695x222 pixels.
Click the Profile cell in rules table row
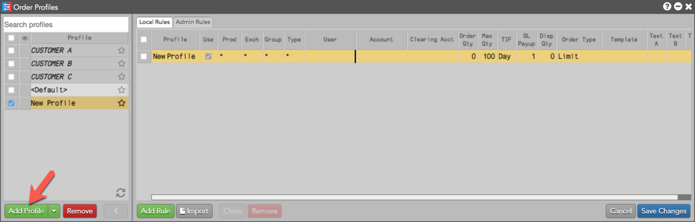[x=175, y=56]
